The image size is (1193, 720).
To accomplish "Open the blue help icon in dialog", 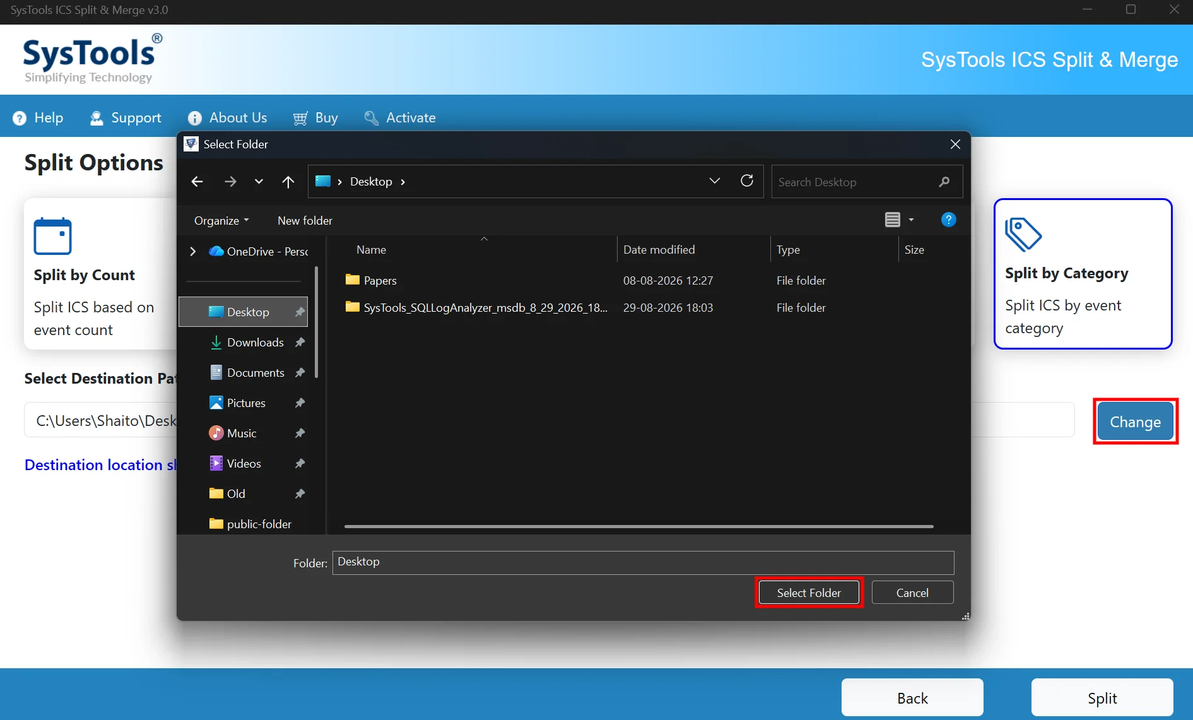I will [948, 220].
